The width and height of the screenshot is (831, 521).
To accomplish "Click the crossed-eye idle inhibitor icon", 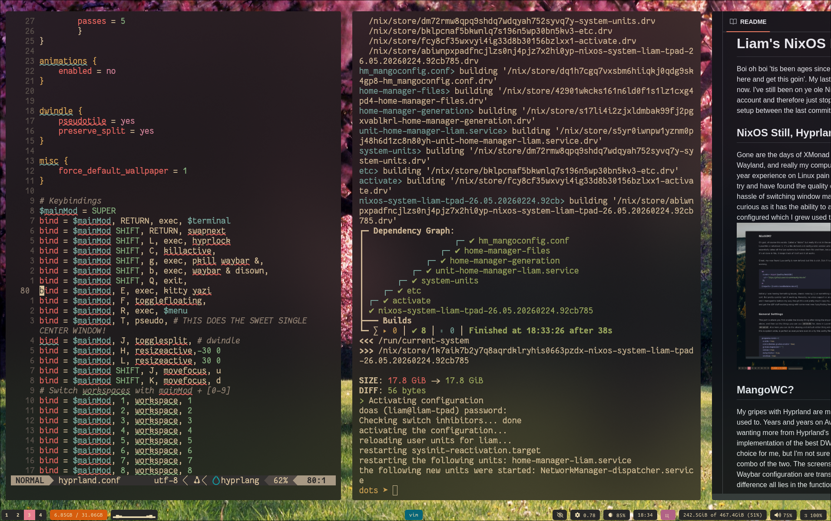I will coord(560,515).
